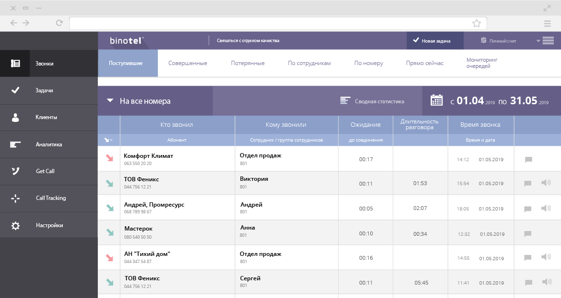Switch to the Совершенные tab
Screen dimensions: 561x298
187,63
